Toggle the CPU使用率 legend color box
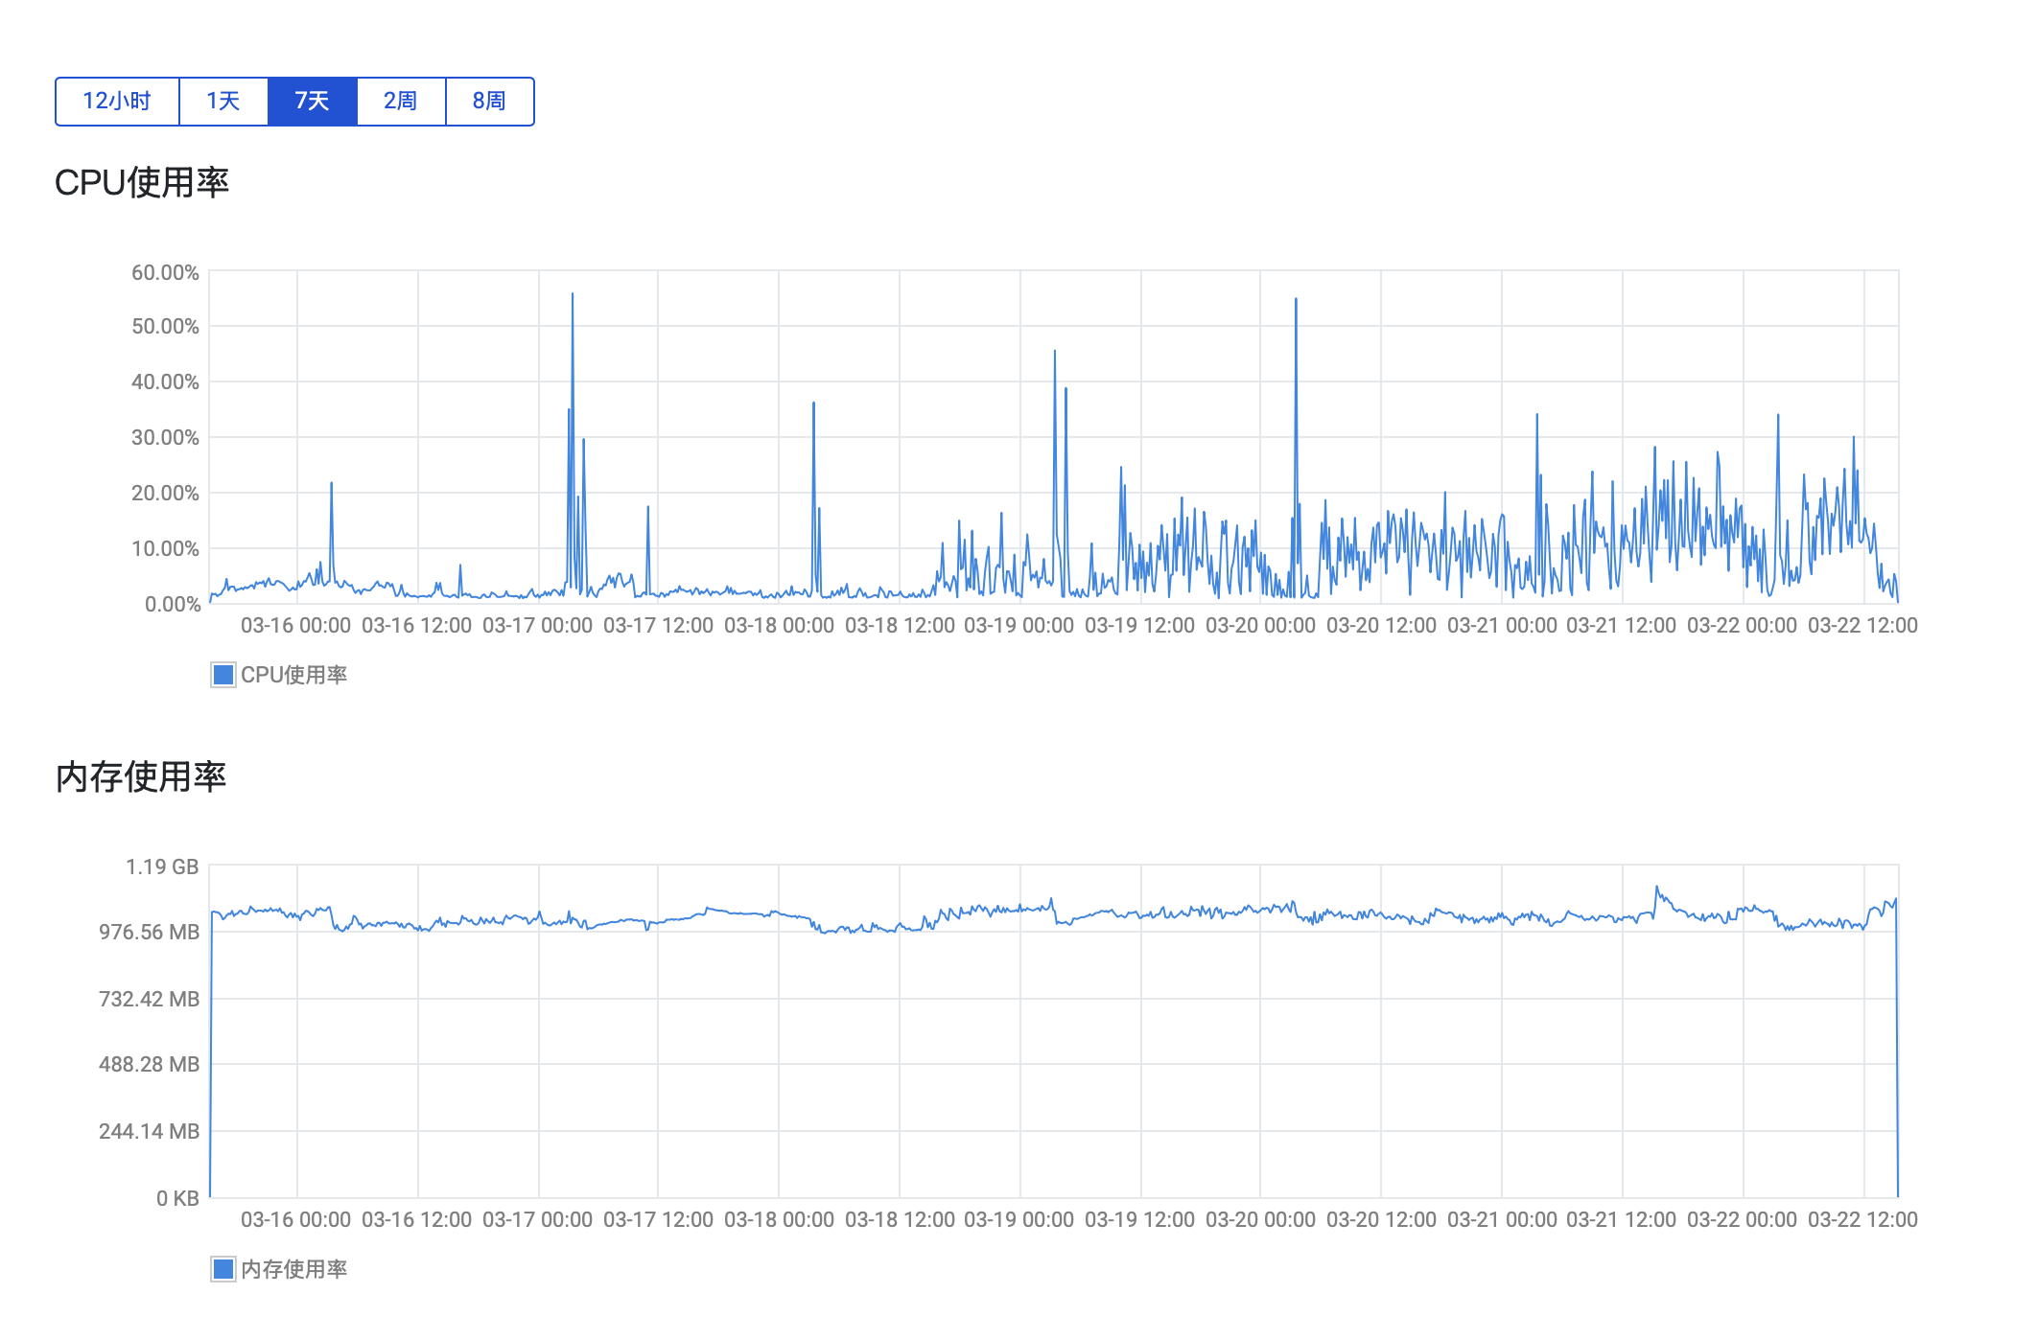 [x=222, y=675]
